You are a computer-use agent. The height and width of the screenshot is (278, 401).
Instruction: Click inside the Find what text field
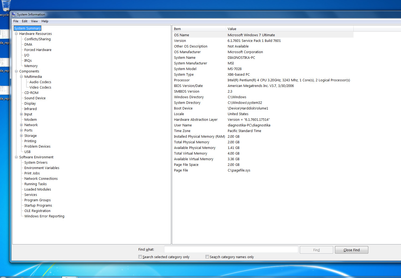tap(231, 250)
